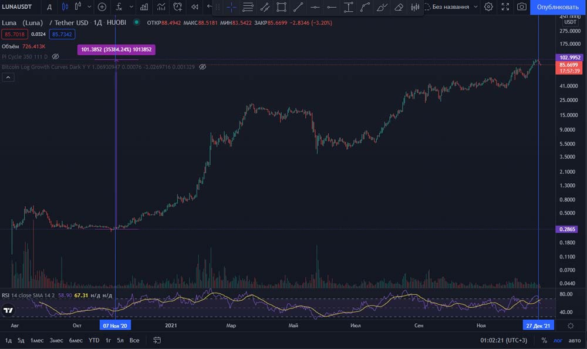Click the compare or add symbol plus icon
The image size is (587, 349).
click(102, 7)
